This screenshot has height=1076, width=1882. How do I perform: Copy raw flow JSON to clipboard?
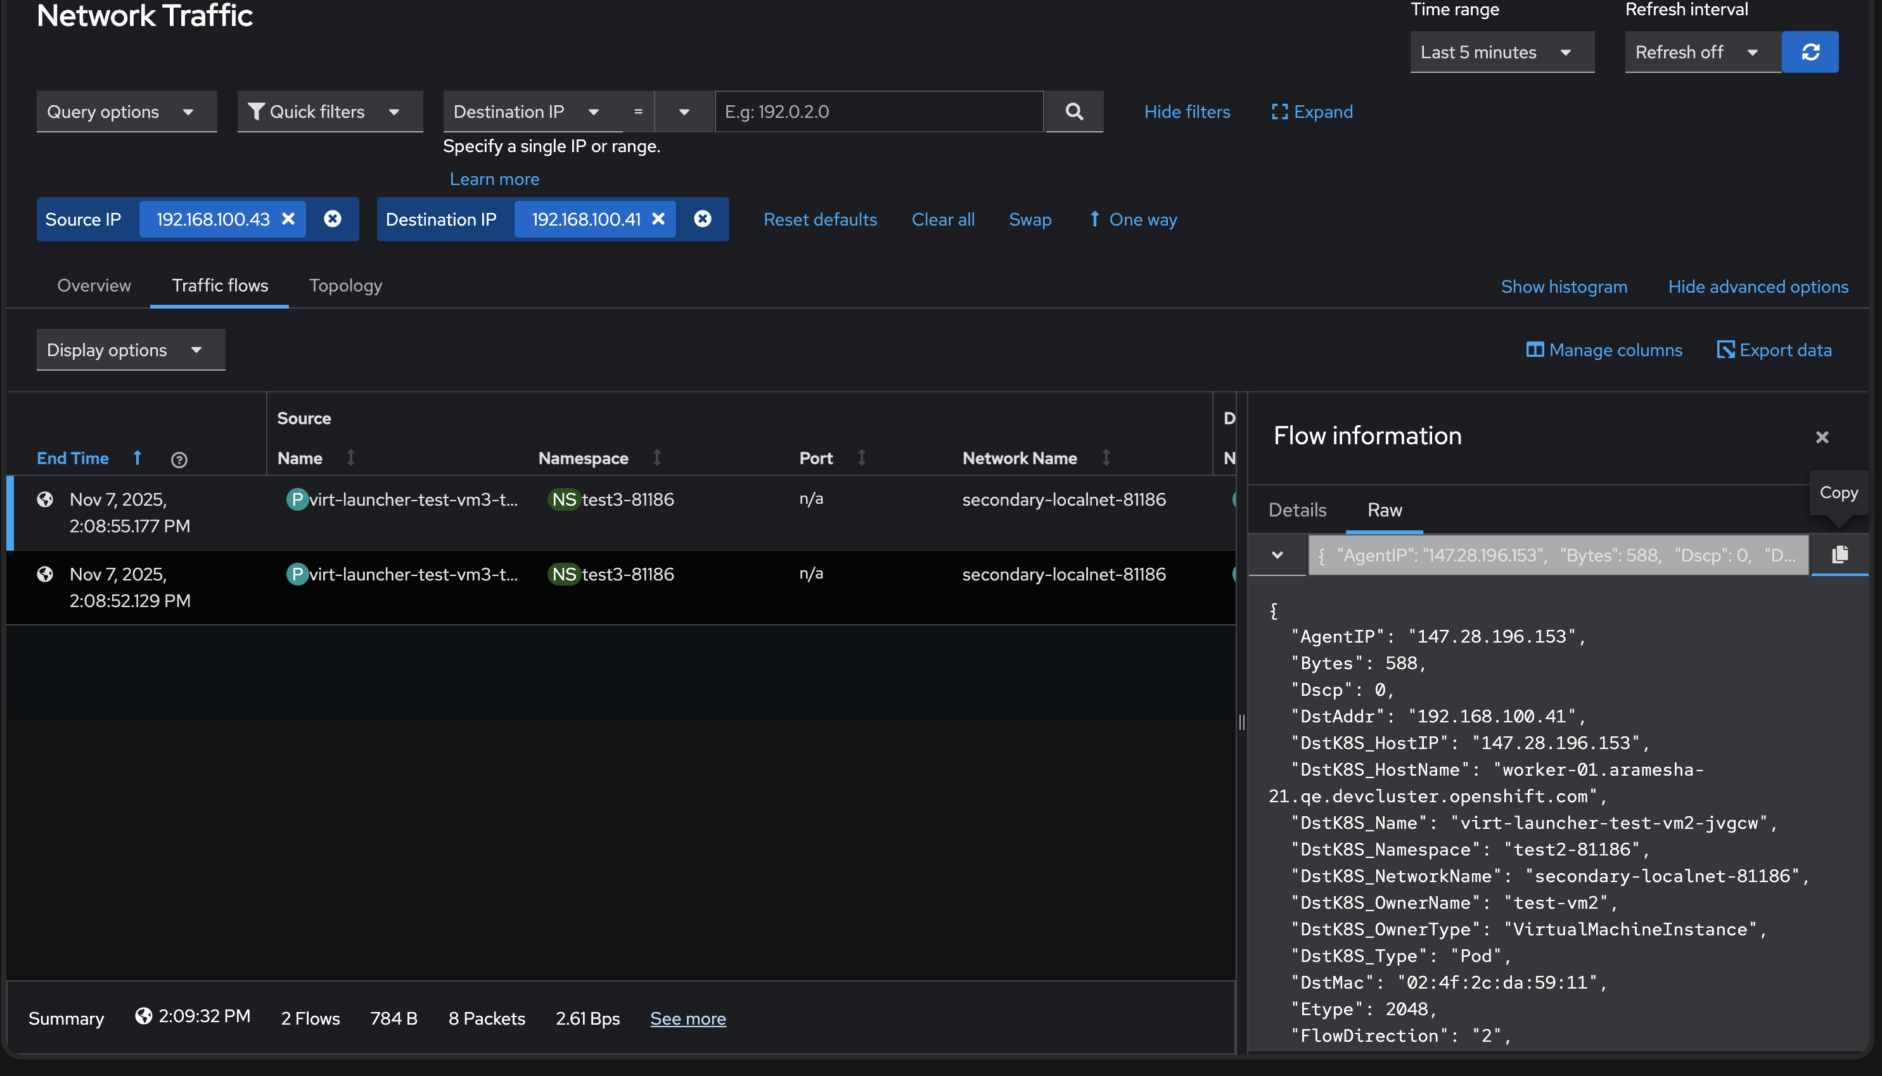click(x=1839, y=554)
